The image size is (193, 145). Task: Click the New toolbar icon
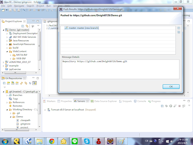(3, 10)
